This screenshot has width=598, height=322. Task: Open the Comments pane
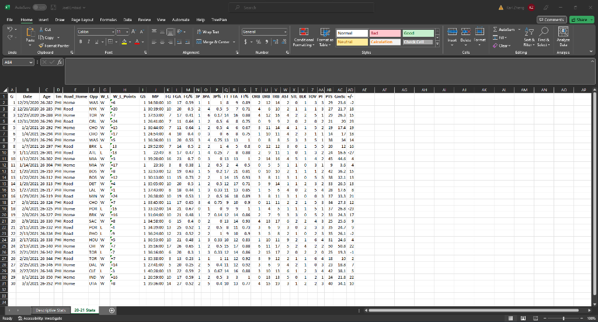click(551, 19)
